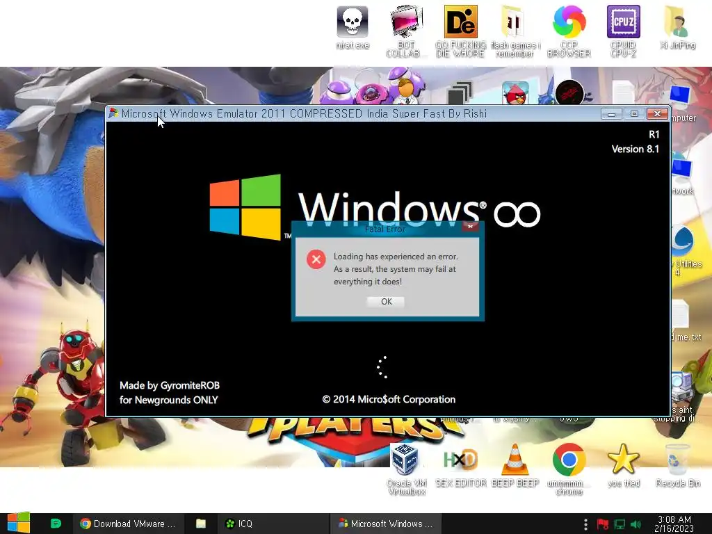Screen dimensions: 712x534
Task: Close the Fatal Error dialog via X
Action: [x=471, y=226]
